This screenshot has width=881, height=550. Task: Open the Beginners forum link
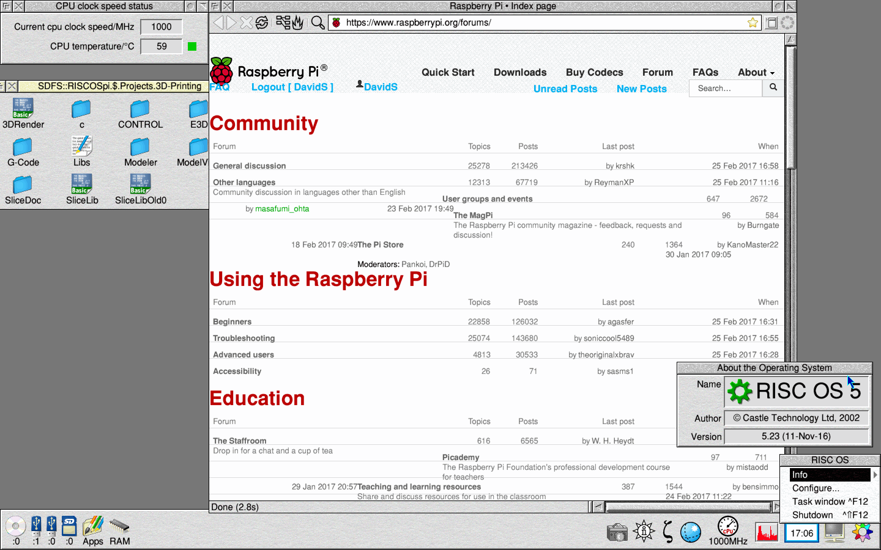coord(232,321)
